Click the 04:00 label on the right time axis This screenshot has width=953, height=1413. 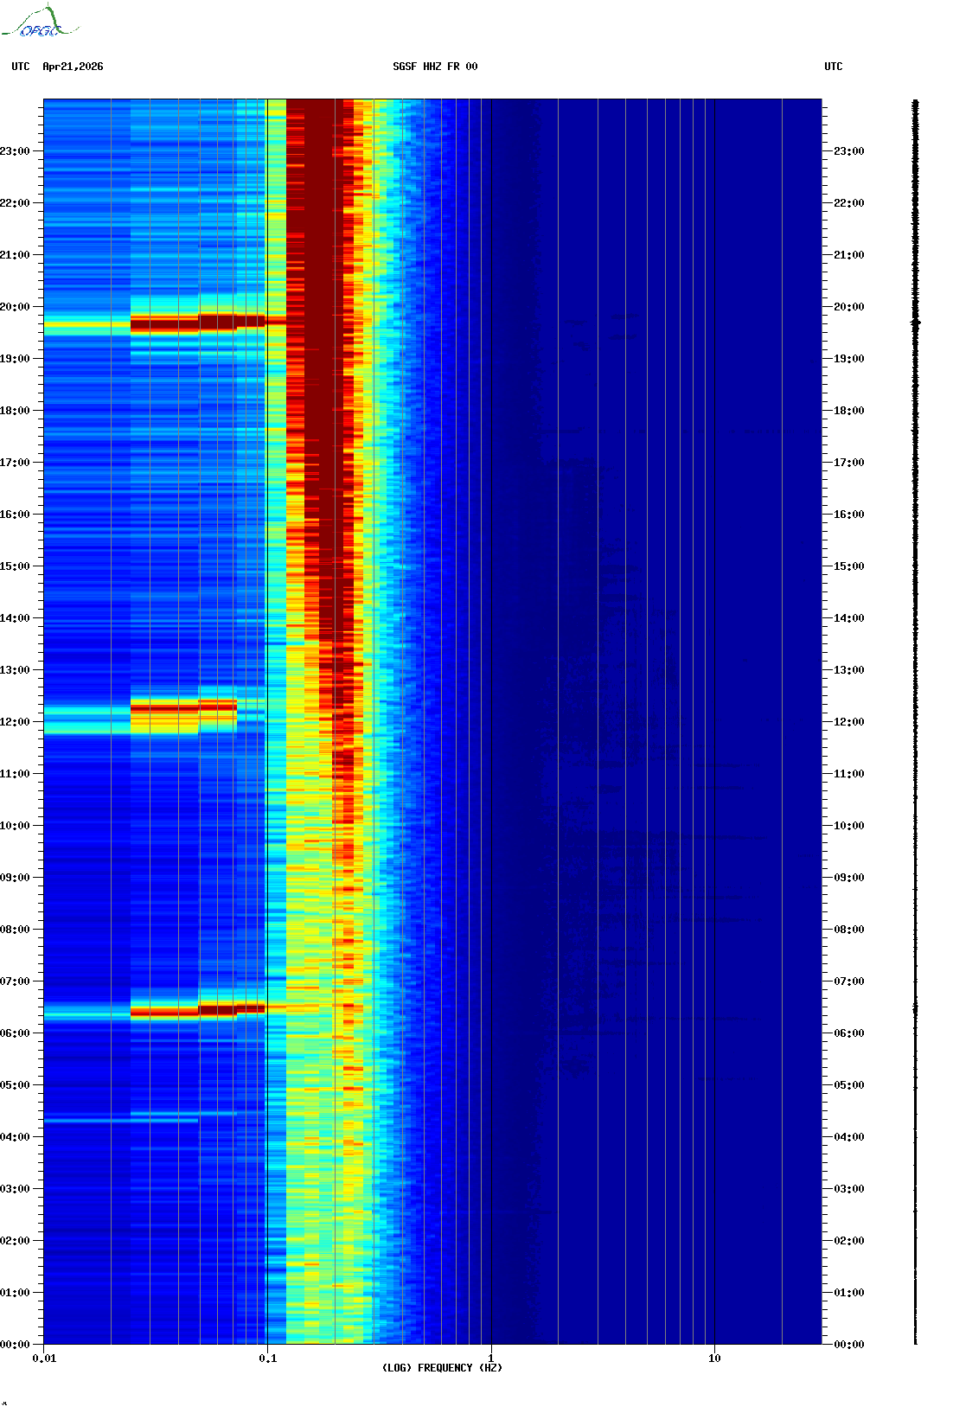(x=849, y=1137)
